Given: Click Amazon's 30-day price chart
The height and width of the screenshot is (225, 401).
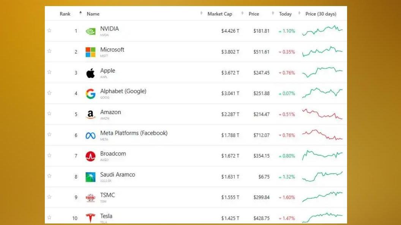Looking at the screenshot, I should (x=322, y=114).
